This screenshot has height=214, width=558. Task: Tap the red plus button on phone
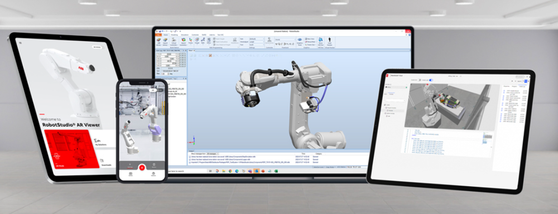142,167
